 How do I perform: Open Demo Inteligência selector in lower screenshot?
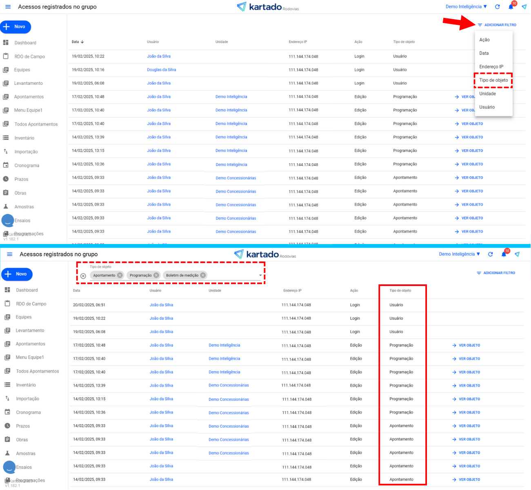pyautogui.click(x=459, y=254)
